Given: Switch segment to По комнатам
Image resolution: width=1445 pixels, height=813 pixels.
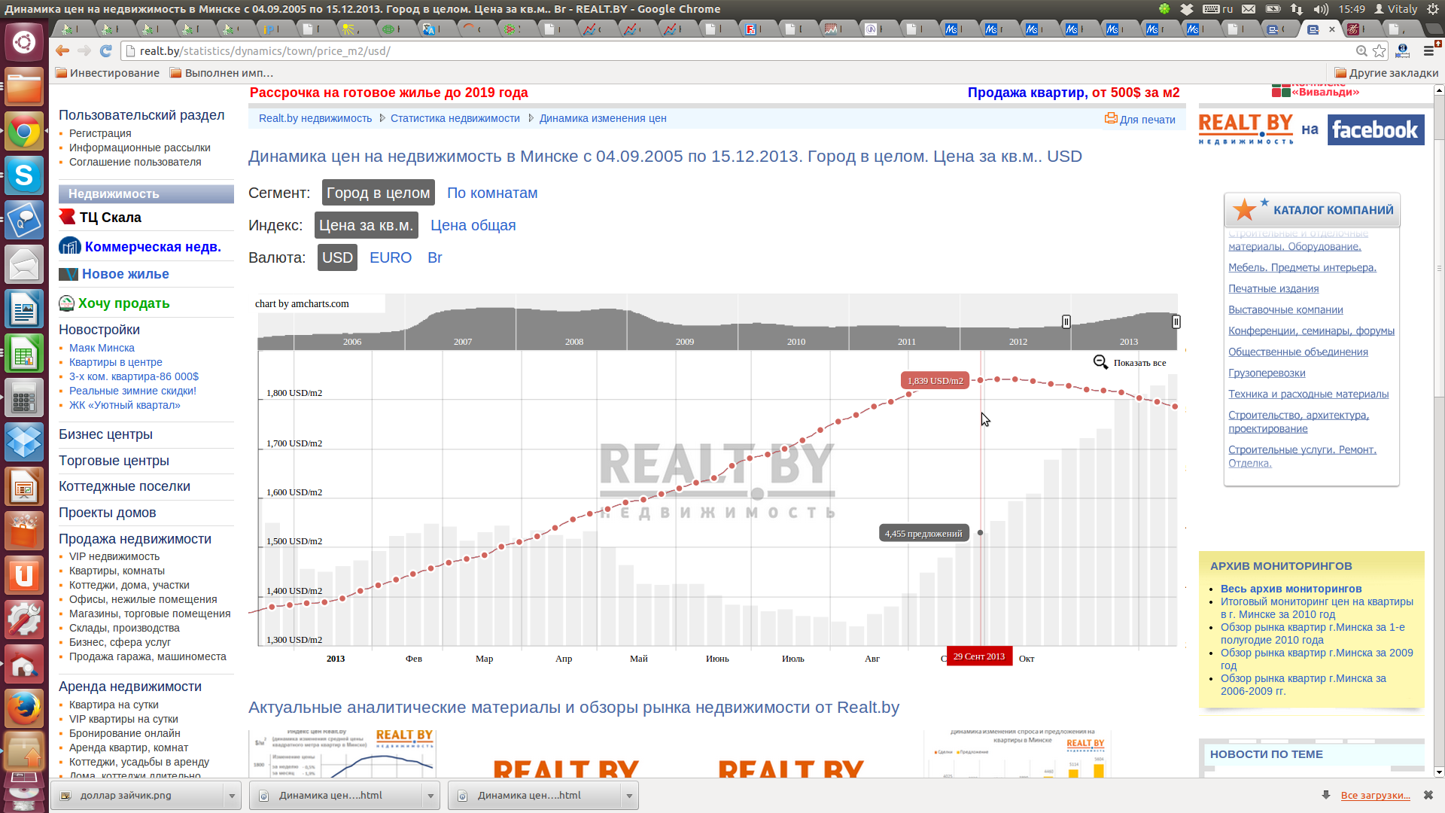Looking at the screenshot, I should coord(492,193).
